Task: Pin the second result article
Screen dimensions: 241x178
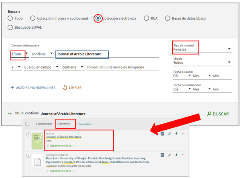Action: point(176,154)
